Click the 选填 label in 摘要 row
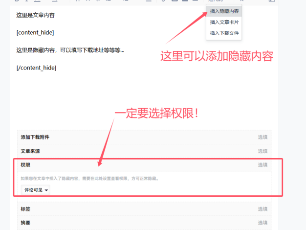Viewport: 306px width, 230px height. click(262, 223)
